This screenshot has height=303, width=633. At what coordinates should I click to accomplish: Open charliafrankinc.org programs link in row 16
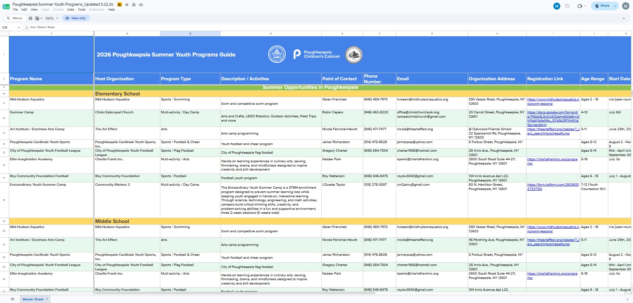552,161
